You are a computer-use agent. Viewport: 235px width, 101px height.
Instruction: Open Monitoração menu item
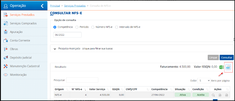pos(18,75)
